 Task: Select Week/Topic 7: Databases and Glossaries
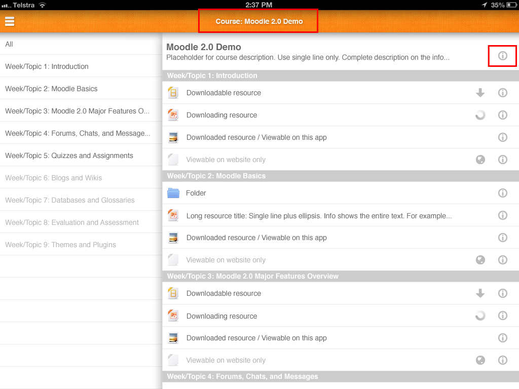[81, 200]
